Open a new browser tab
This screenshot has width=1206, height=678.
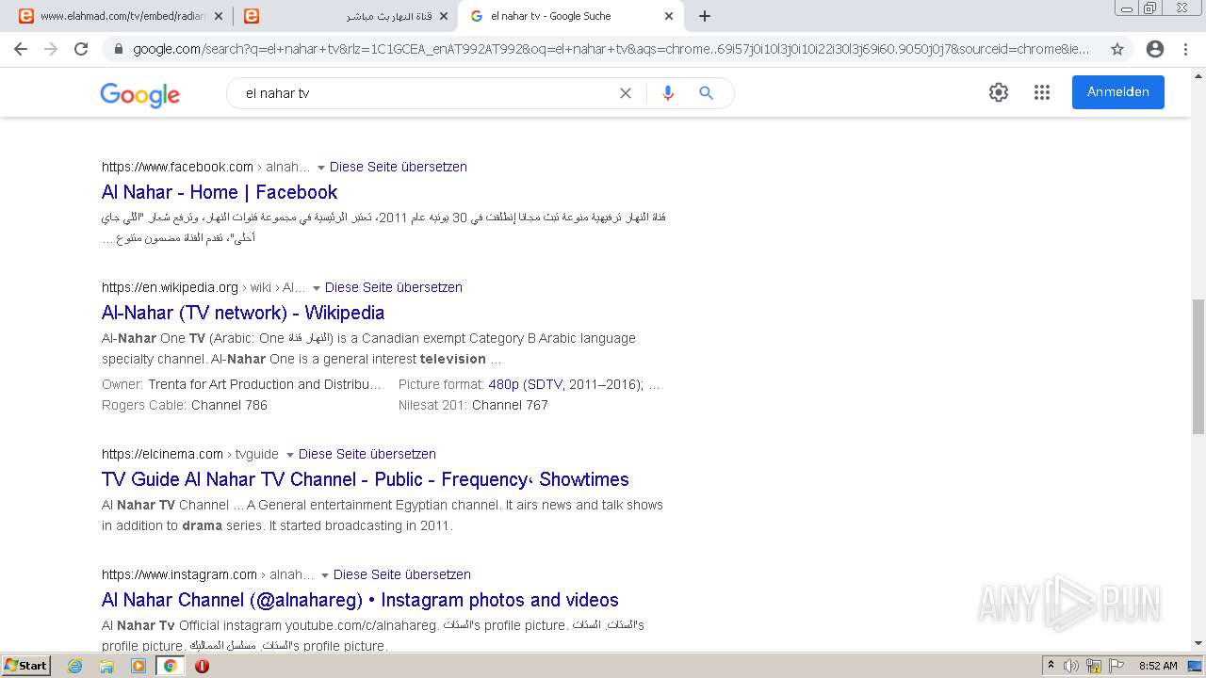(705, 16)
